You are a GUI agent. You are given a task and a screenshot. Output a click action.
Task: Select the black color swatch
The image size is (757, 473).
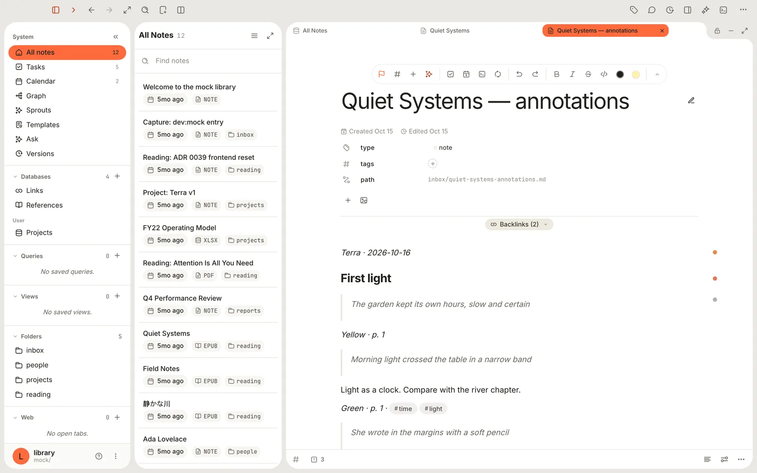[x=620, y=74]
